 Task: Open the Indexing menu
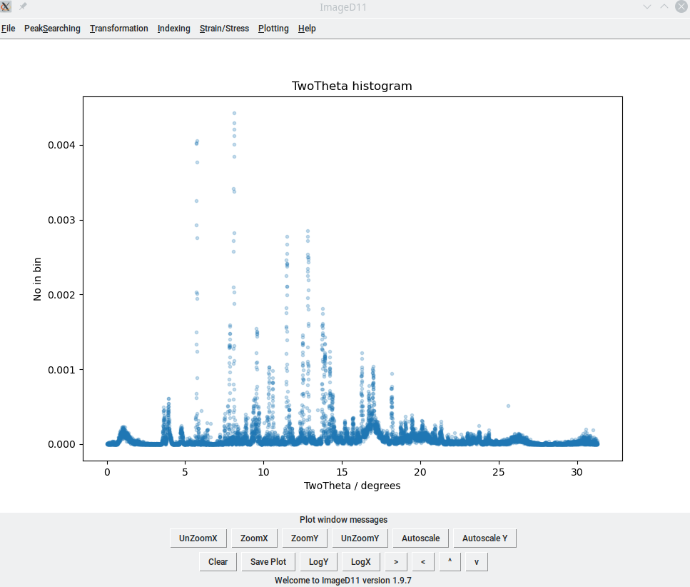pyautogui.click(x=174, y=29)
